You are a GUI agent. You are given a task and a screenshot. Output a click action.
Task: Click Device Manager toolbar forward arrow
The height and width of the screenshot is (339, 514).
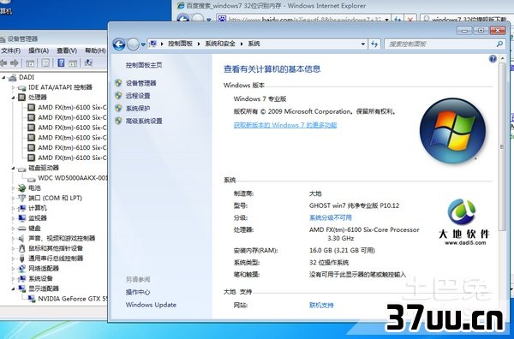pyautogui.click(x=14, y=62)
